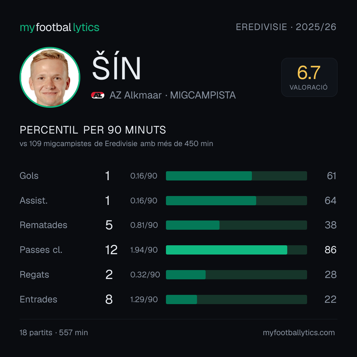Click the Eredivisie 2025/26 season label

coord(286,27)
